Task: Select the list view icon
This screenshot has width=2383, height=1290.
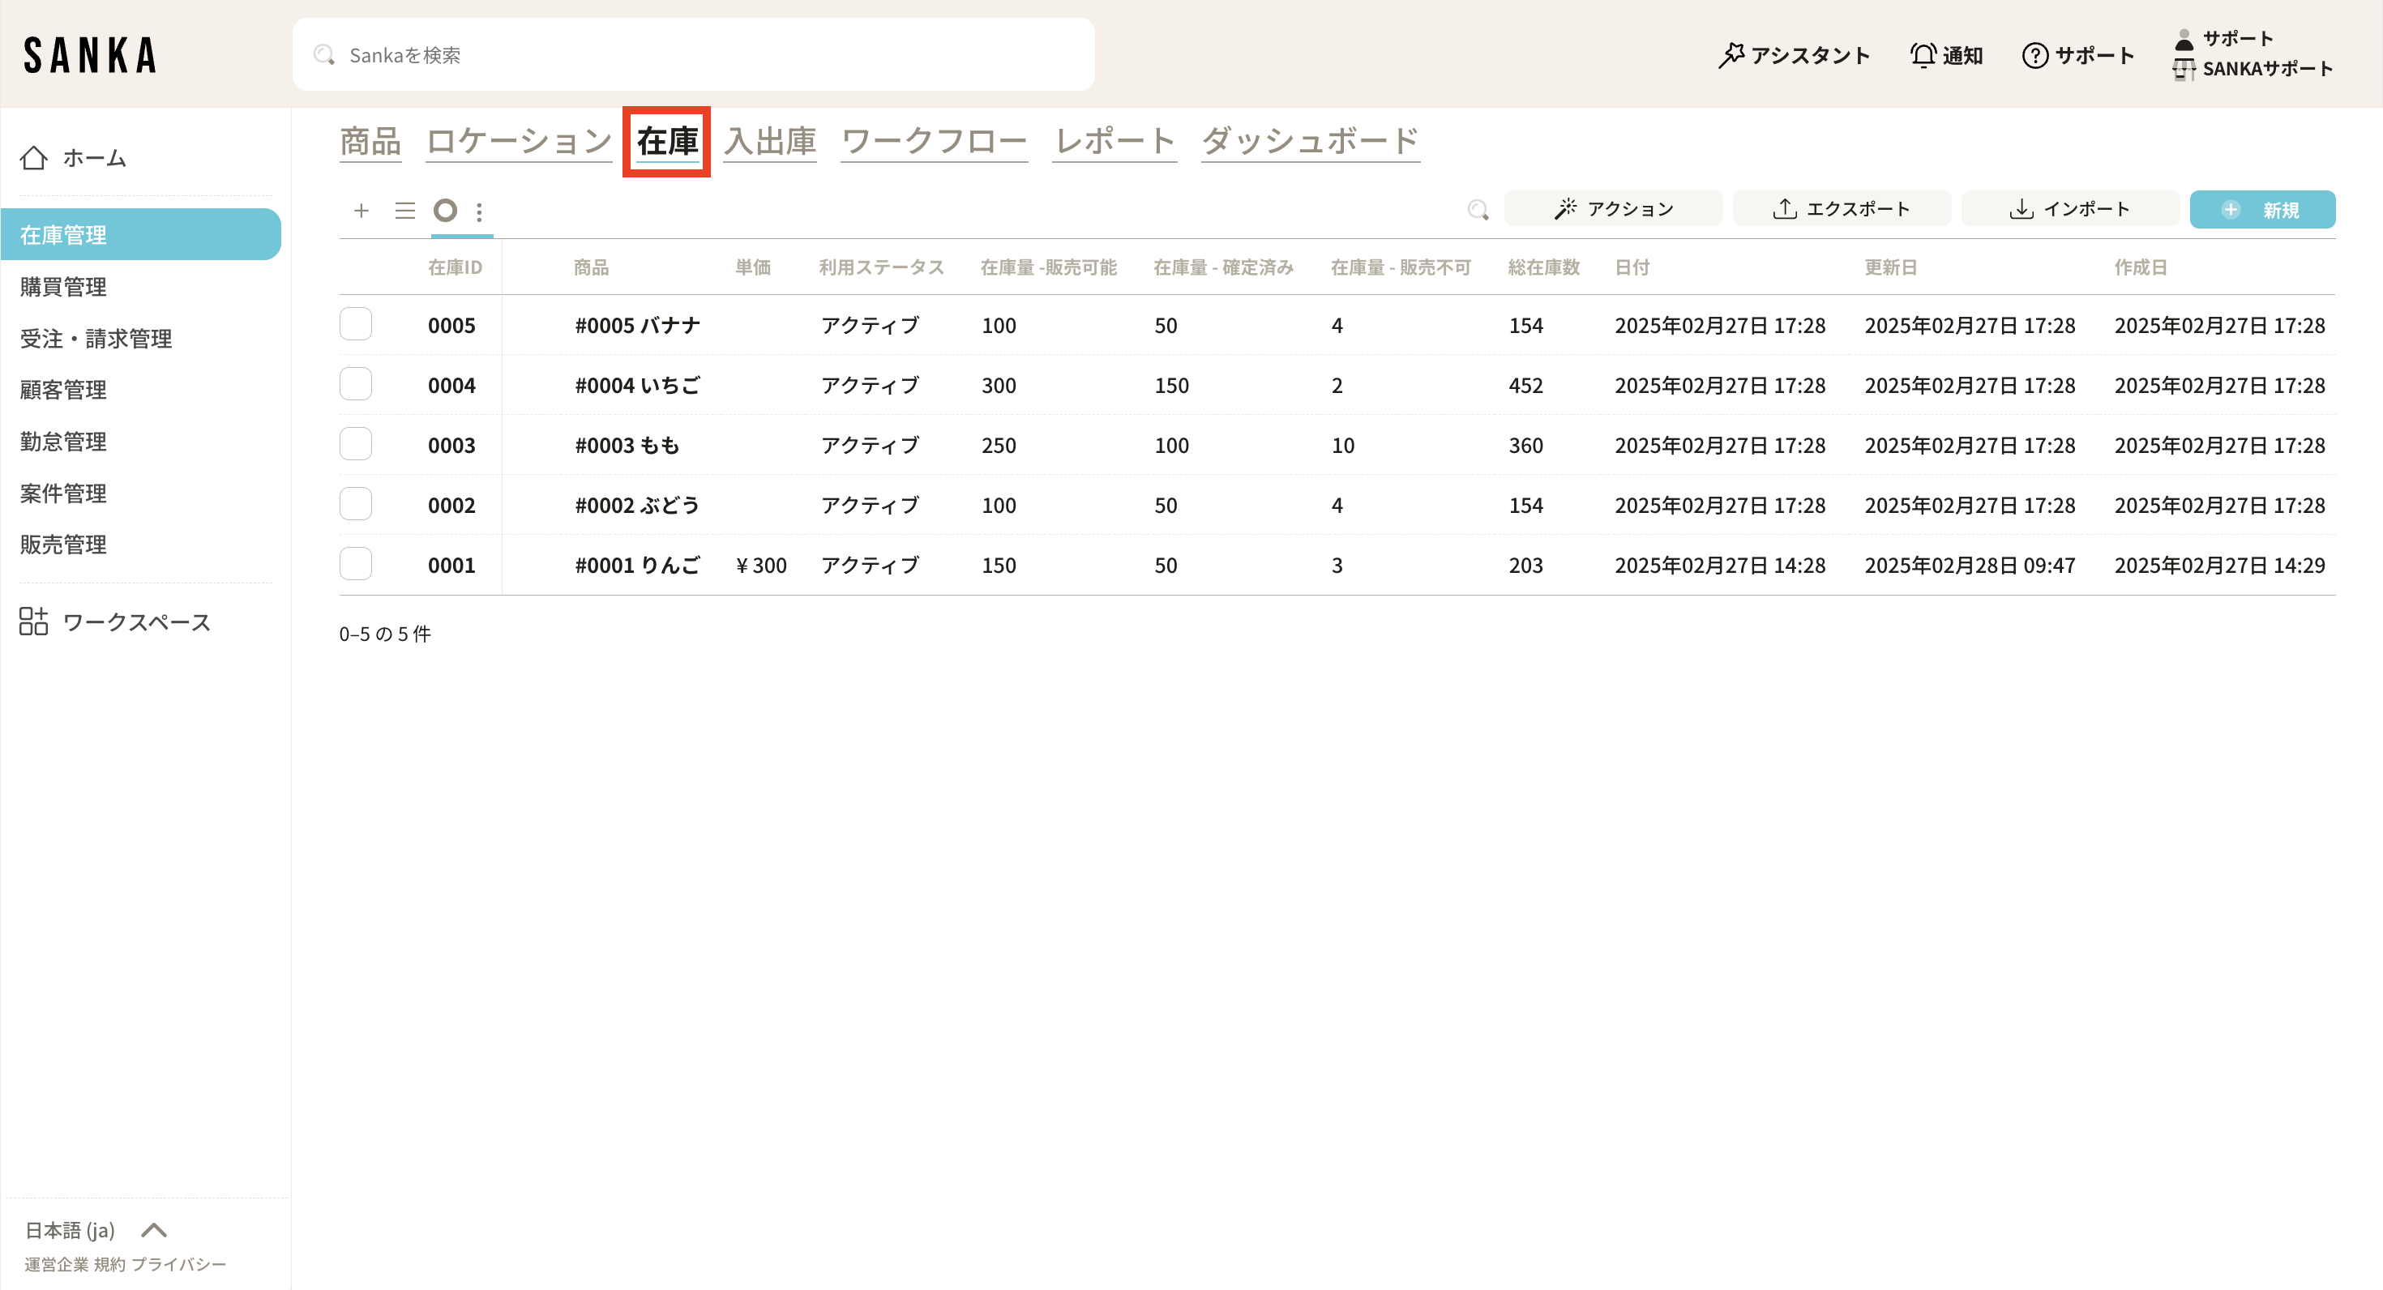Action: pyautogui.click(x=404, y=211)
